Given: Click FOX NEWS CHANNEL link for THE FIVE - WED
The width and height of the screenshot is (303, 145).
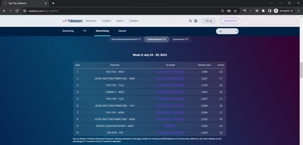Looking at the screenshot, I should click(171, 72).
